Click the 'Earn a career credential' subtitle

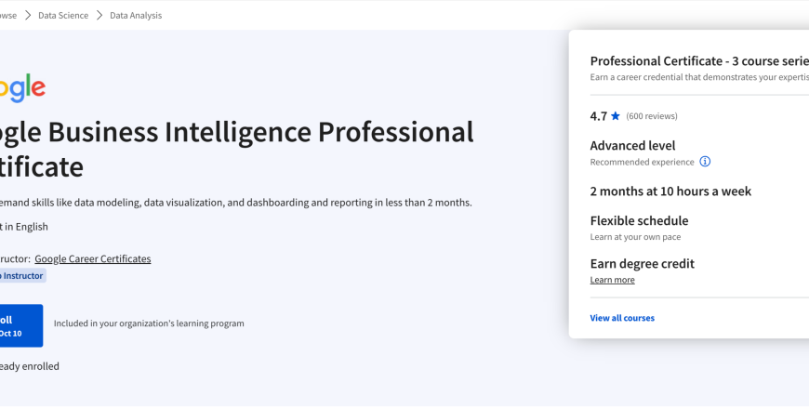699,77
